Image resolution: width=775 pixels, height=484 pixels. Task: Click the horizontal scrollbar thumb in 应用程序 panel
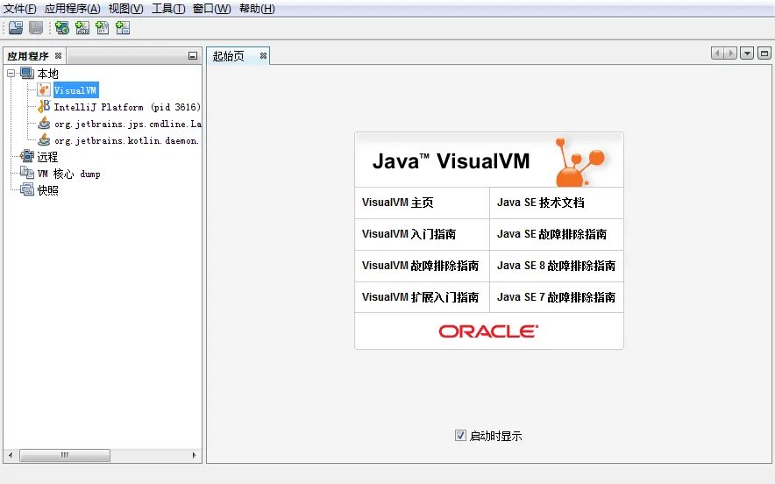point(65,455)
